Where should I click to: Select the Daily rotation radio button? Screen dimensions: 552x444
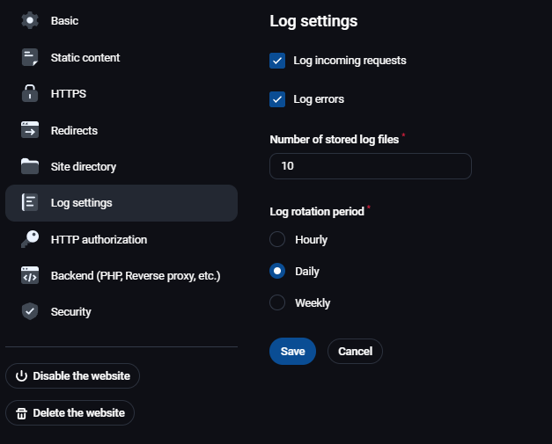click(x=277, y=272)
